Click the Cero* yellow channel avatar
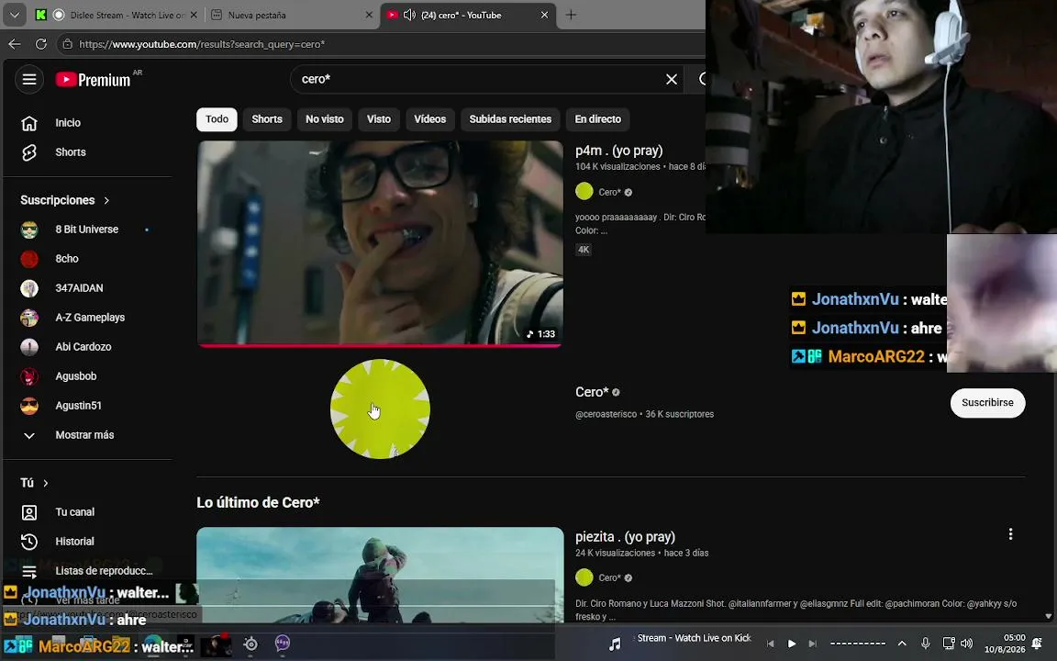Viewport: 1057px width, 661px height. click(380, 409)
